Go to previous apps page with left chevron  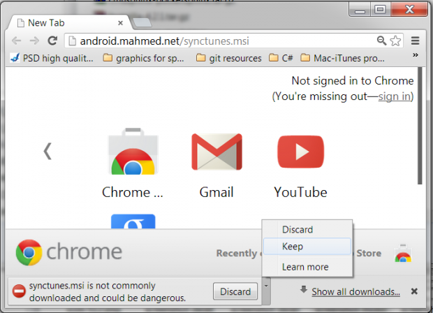click(47, 151)
